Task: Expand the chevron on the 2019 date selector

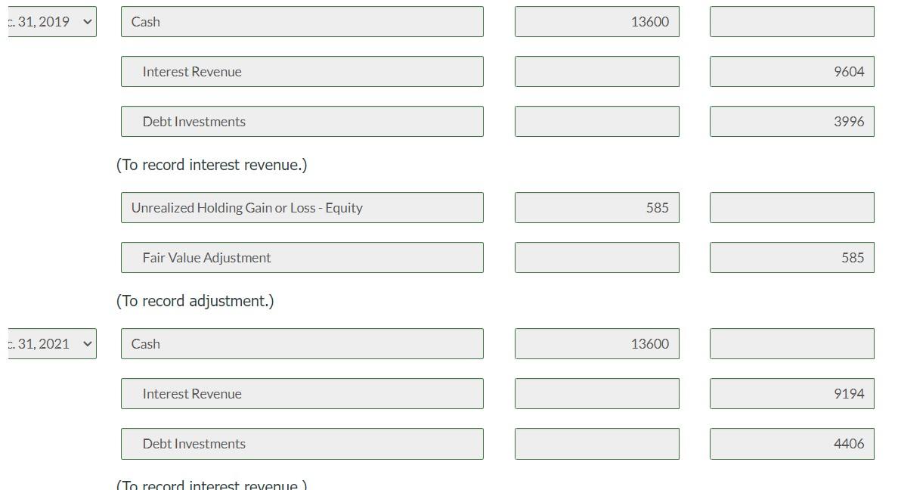Action: click(x=86, y=21)
